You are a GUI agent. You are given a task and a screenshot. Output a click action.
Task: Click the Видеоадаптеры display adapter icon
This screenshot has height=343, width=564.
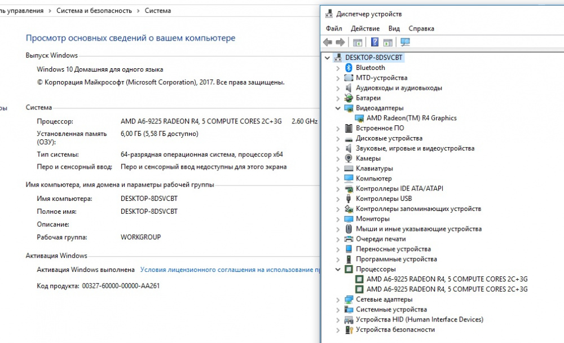click(x=349, y=108)
